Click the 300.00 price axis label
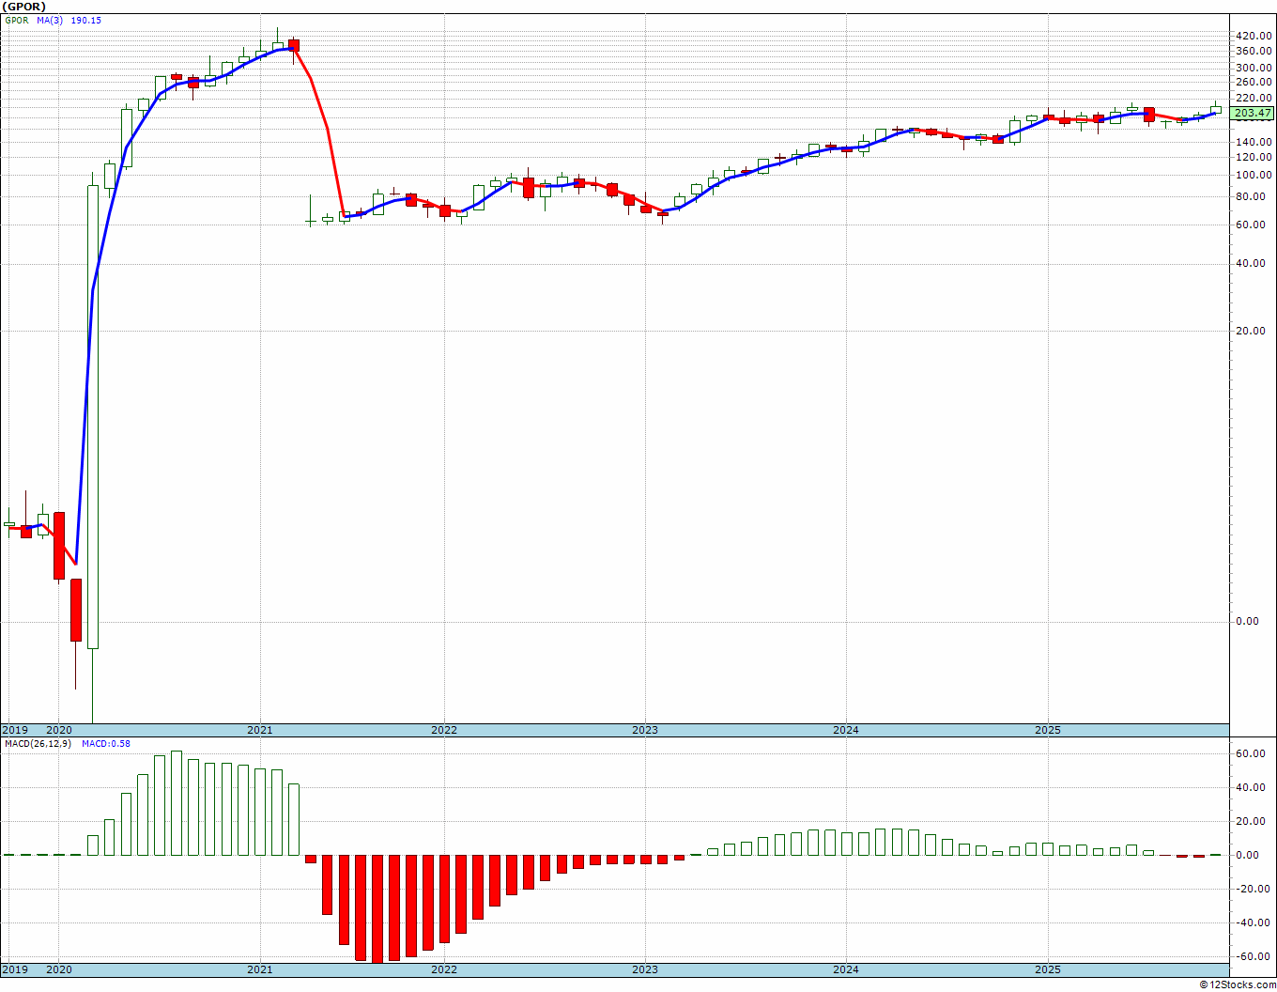The width and height of the screenshot is (1277, 992). click(x=1254, y=68)
